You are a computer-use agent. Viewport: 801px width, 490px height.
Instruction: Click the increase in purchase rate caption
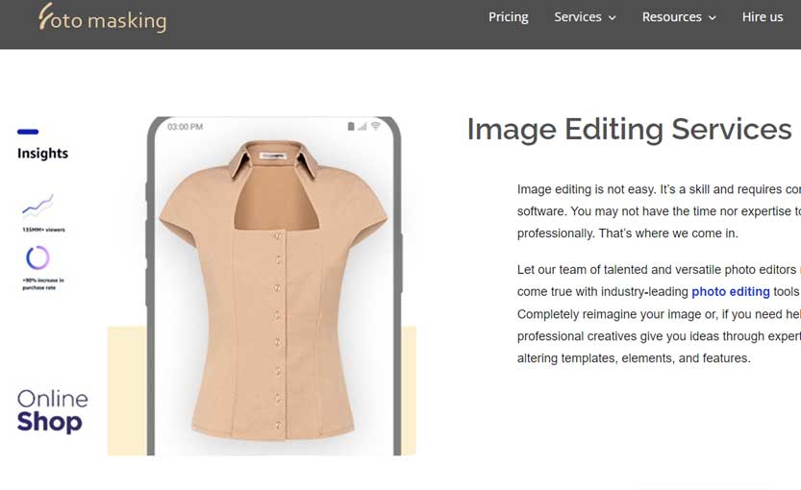pyautogui.click(x=43, y=283)
